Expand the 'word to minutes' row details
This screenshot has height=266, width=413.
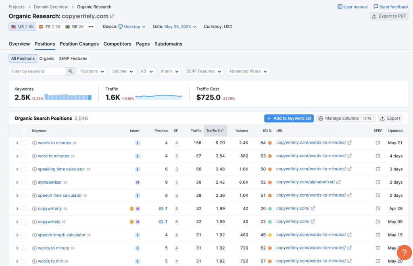tap(17, 156)
